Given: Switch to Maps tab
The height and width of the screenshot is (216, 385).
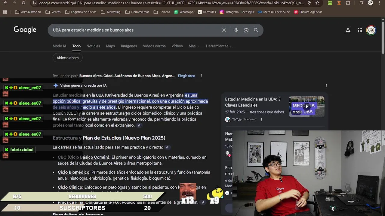Looking at the screenshot, I should pyautogui.click(x=110, y=46).
